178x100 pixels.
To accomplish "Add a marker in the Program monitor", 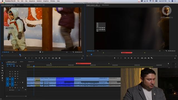I will click(x=115, y=58).
